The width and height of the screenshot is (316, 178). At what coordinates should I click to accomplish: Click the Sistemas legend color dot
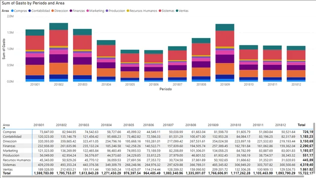[x=160, y=11]
